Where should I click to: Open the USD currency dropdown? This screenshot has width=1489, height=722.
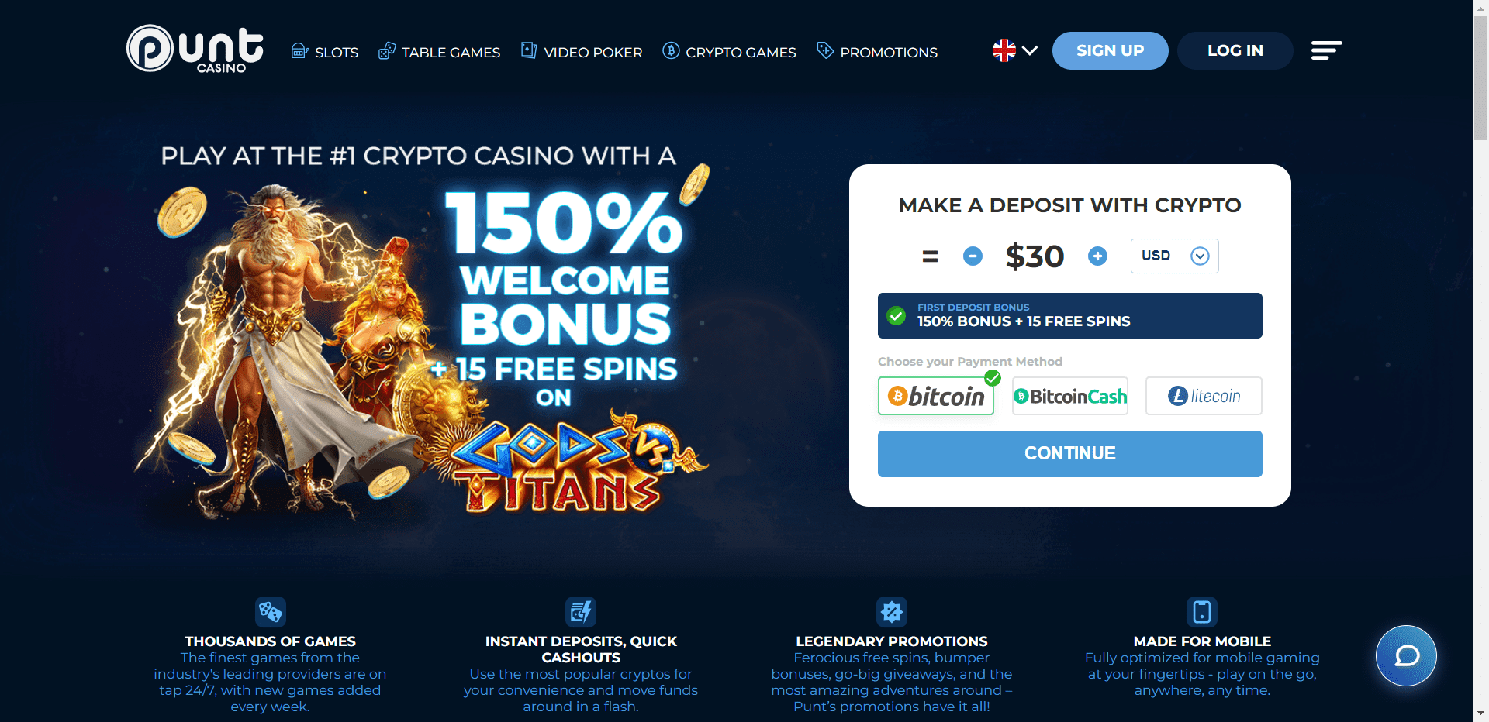click(1174, 256)
